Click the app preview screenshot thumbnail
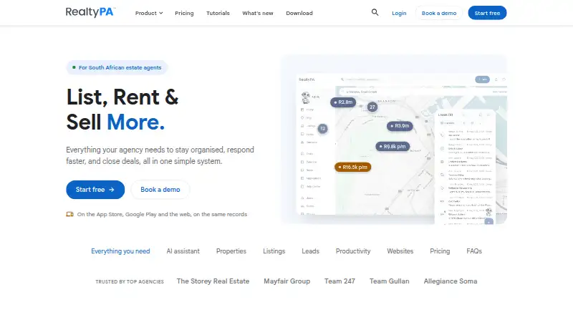 point(394,140)
